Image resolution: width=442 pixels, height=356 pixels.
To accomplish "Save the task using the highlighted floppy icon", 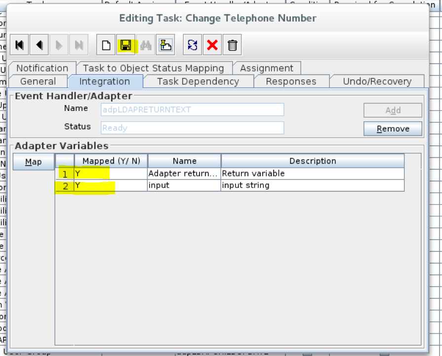I will (x=126, y=44).
